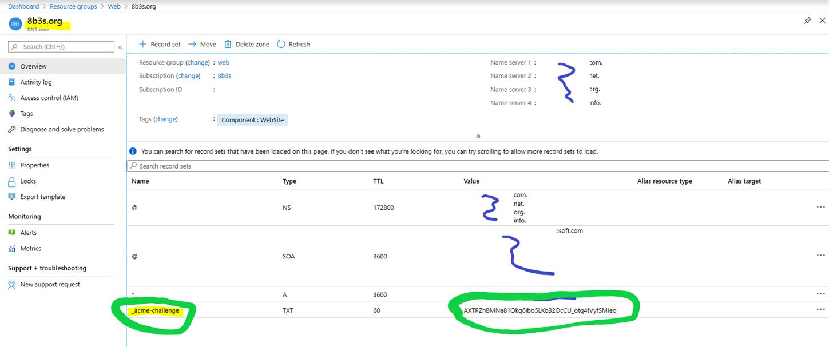Click the Move toolbar button
829x347 pixels.
tap(202, 44)
